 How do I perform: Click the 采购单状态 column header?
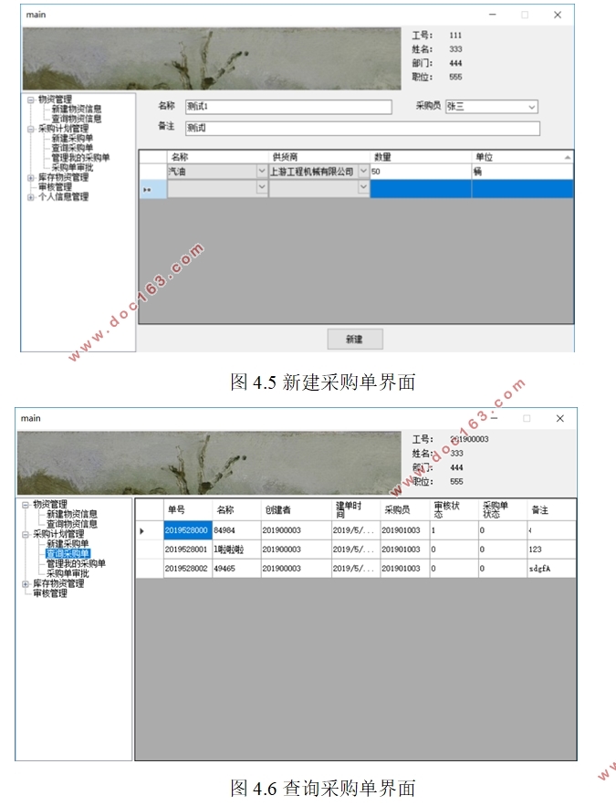[502, 510]
